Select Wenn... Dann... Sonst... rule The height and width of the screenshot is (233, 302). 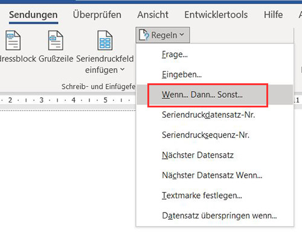click(215, 95)
